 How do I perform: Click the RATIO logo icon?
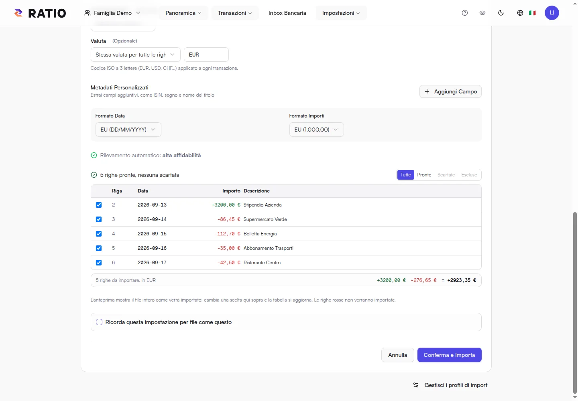pyautogui.click(x=18, y=13)
